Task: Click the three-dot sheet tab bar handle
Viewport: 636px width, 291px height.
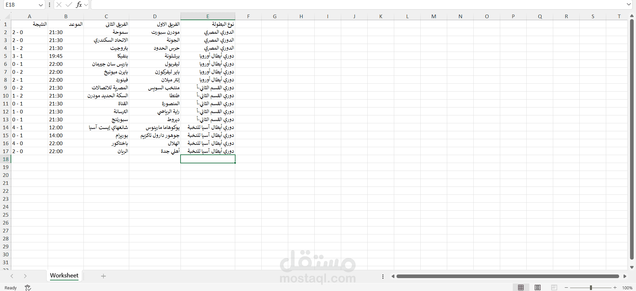Action: tap(383, 276)
